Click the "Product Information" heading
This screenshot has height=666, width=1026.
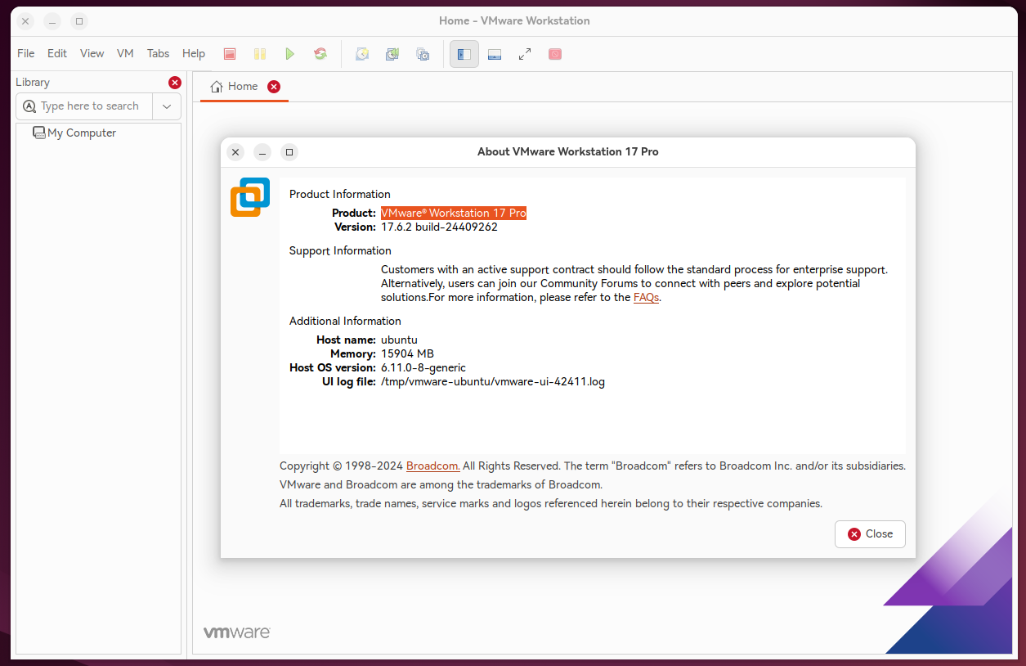pyautogui.click(x=340, y=194)
